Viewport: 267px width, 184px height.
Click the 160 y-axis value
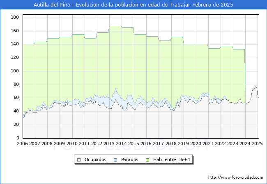coord(15,31)
